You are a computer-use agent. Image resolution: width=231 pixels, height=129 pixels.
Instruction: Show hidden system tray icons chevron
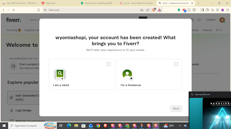(180, 126)
